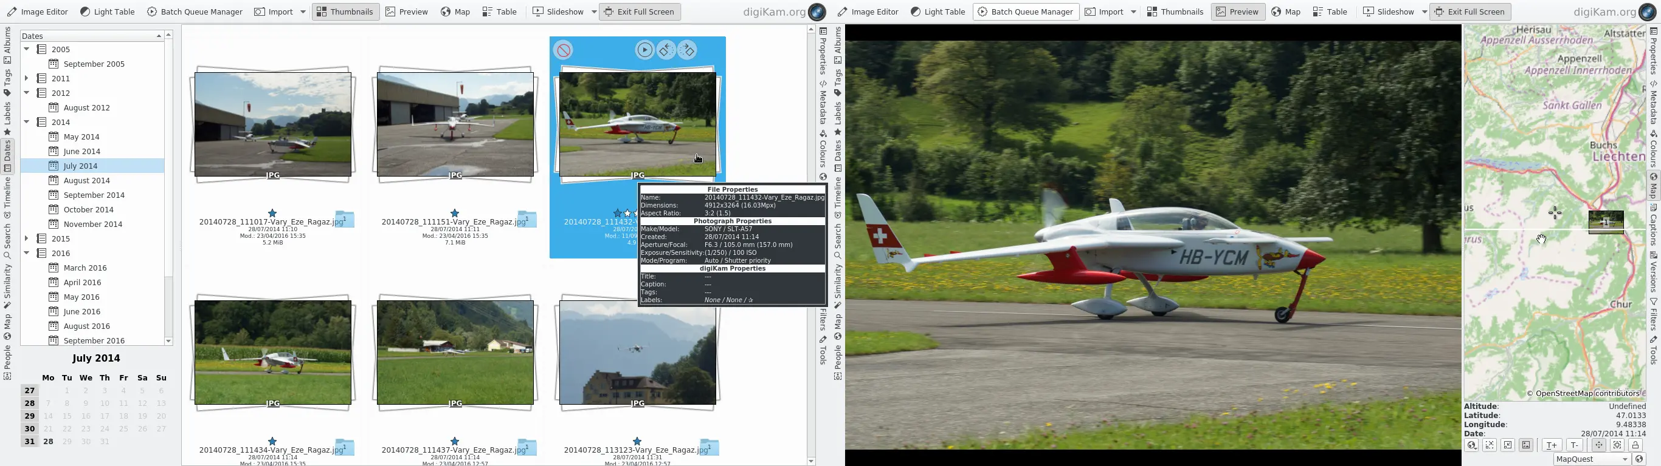Toggle the padlock button below the map
Screen dimensions: 1661x466
click(1635, 445)
